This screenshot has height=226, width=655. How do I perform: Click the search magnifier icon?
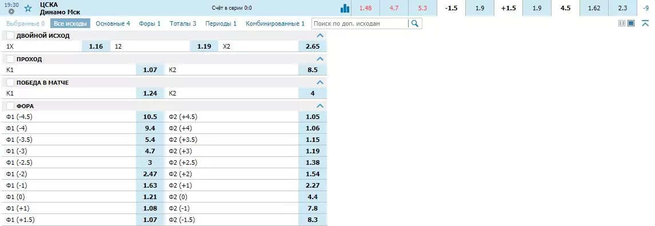[415, 23]
